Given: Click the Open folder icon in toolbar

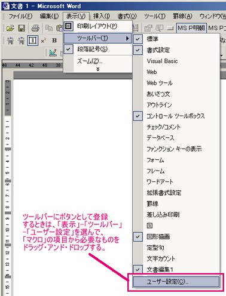Looking at the screenshot, I should 10,28.
